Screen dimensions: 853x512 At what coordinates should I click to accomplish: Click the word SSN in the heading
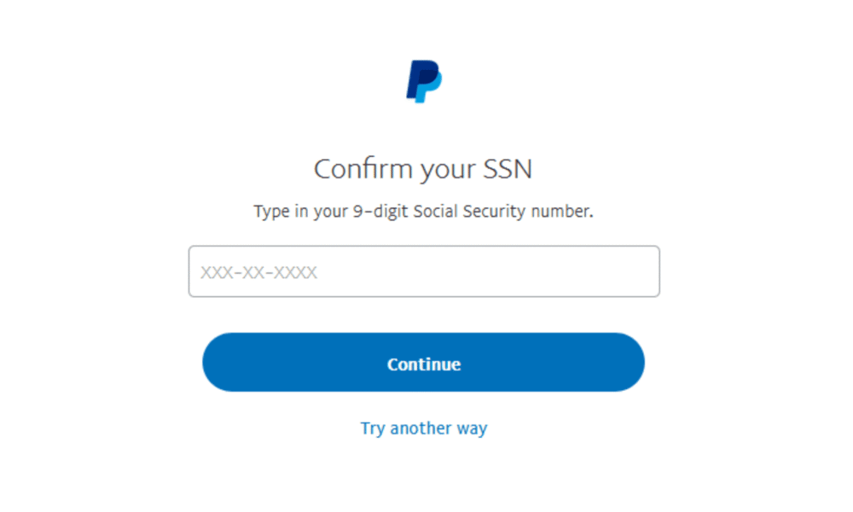pyautogui.click(x=508, y=168)
